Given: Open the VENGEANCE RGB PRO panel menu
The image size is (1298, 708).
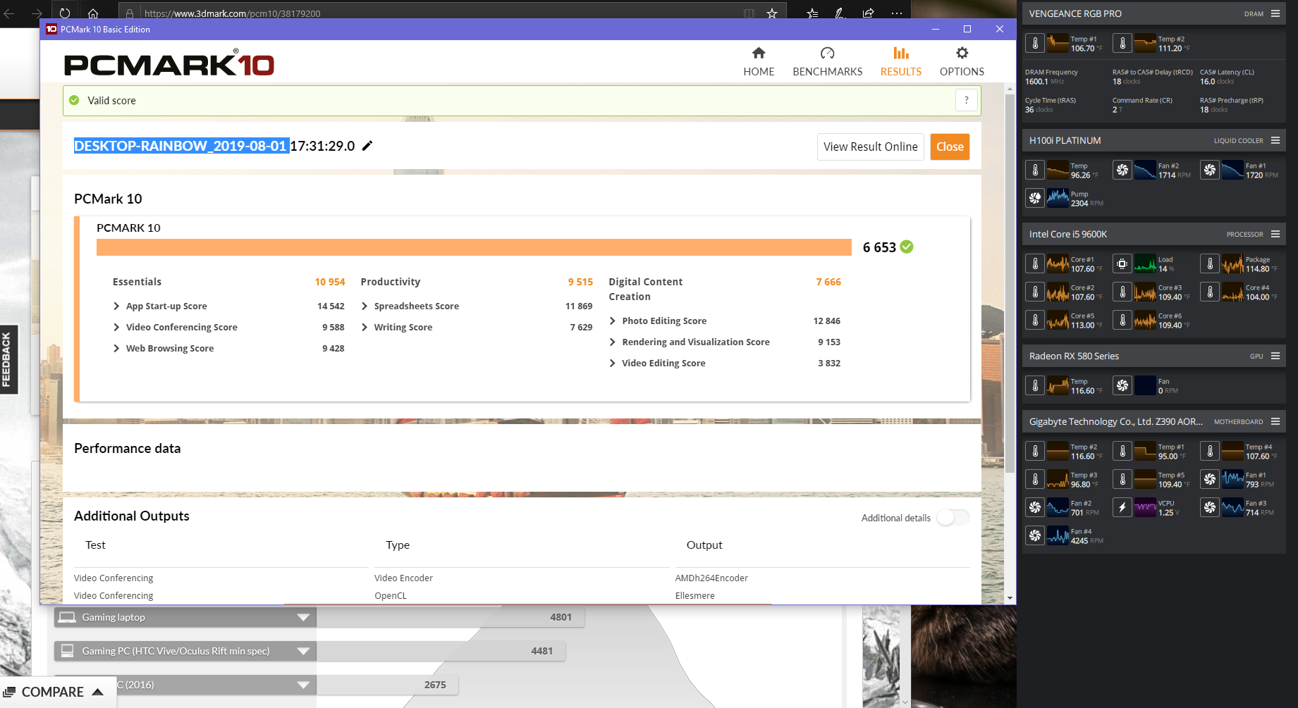Looking at the screenshot, I should [1275, 13].
